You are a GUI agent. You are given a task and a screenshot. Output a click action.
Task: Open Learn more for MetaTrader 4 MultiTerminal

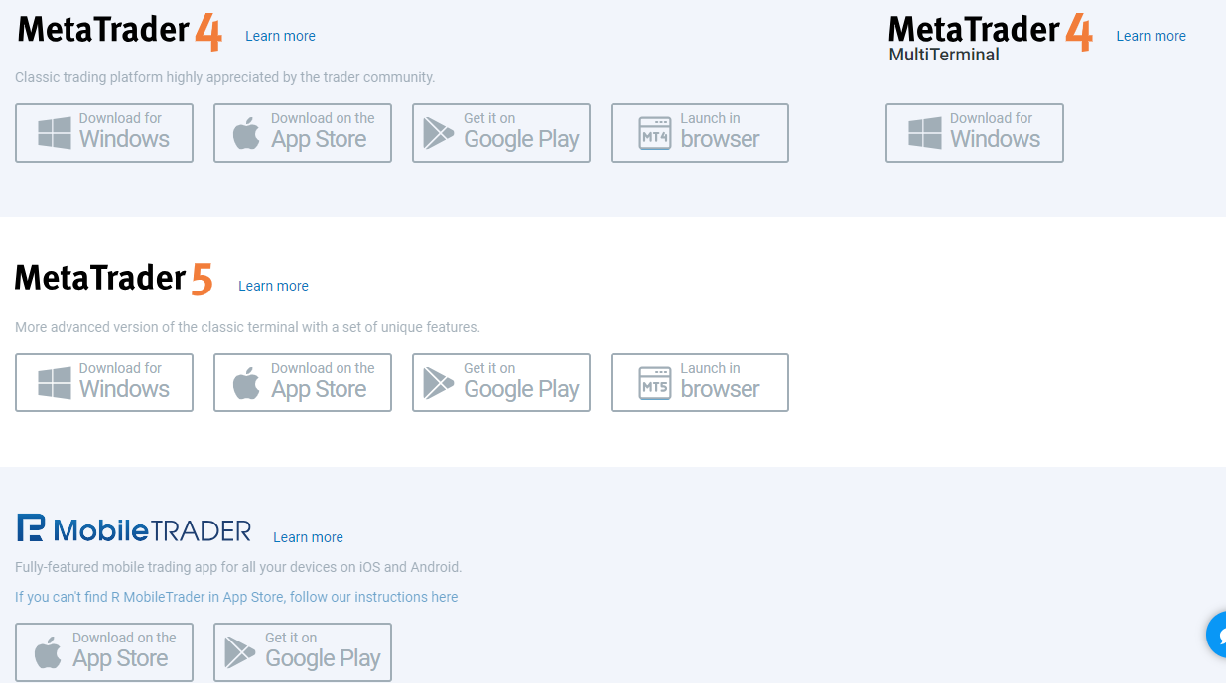click(x=1151, y=36)
